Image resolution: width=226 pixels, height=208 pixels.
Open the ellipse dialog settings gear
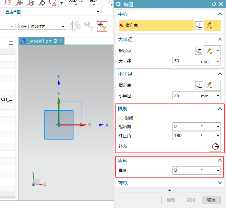tap(118, 4)
